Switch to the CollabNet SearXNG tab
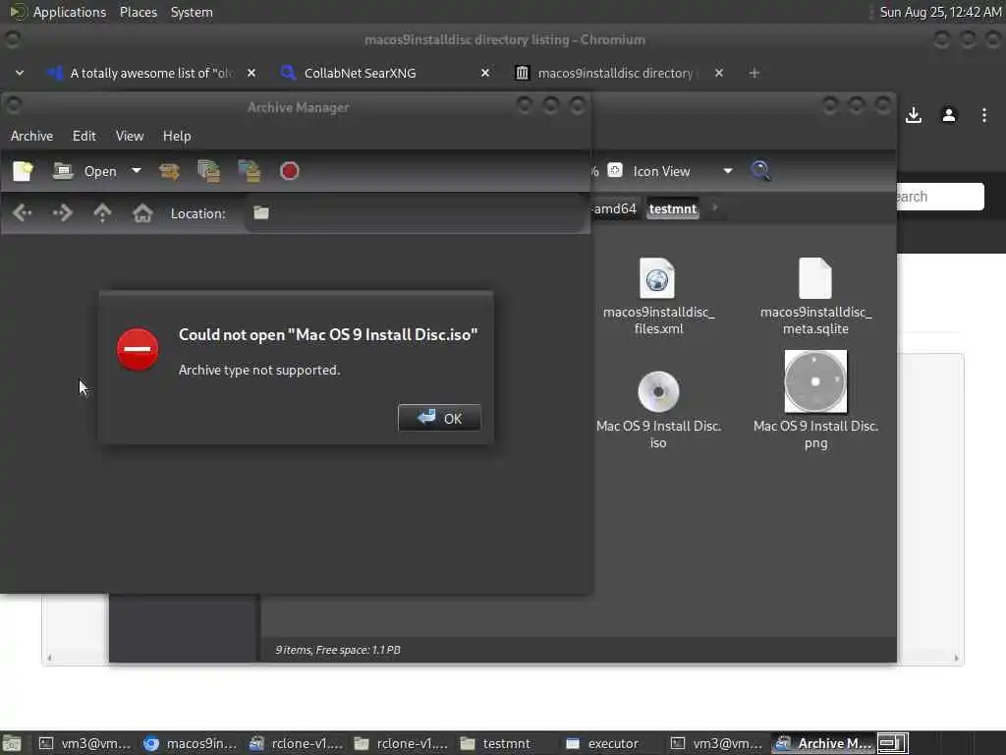 click(x=360, y=73)
